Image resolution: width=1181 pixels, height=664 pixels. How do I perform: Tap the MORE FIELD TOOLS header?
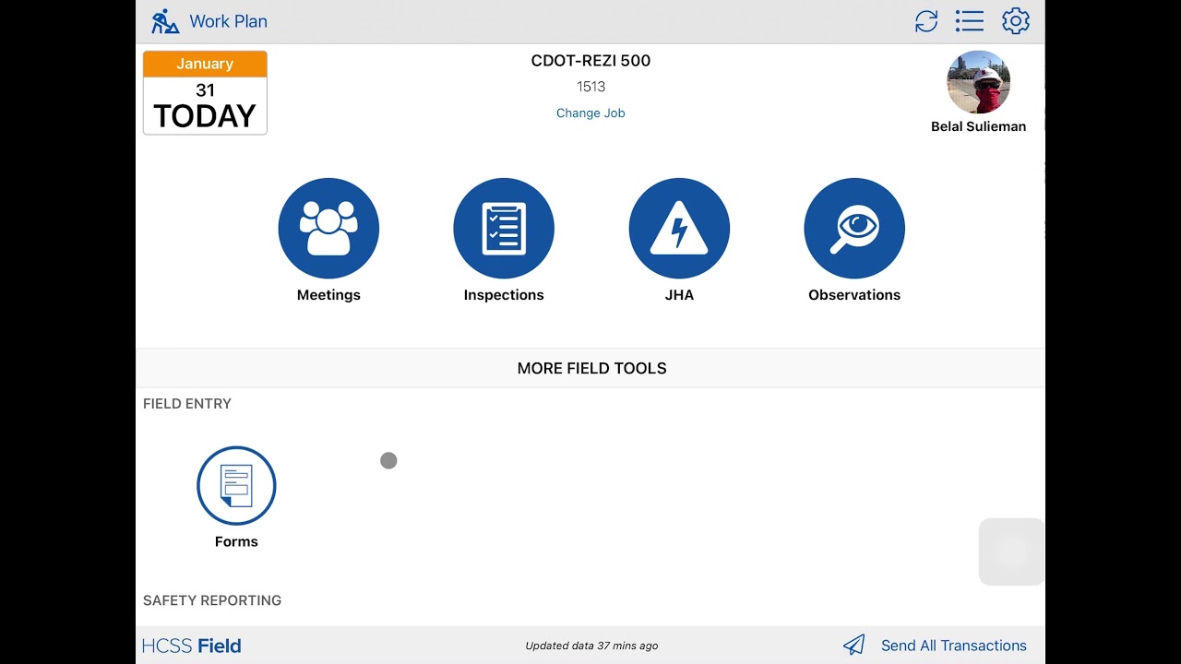(591, 368)
